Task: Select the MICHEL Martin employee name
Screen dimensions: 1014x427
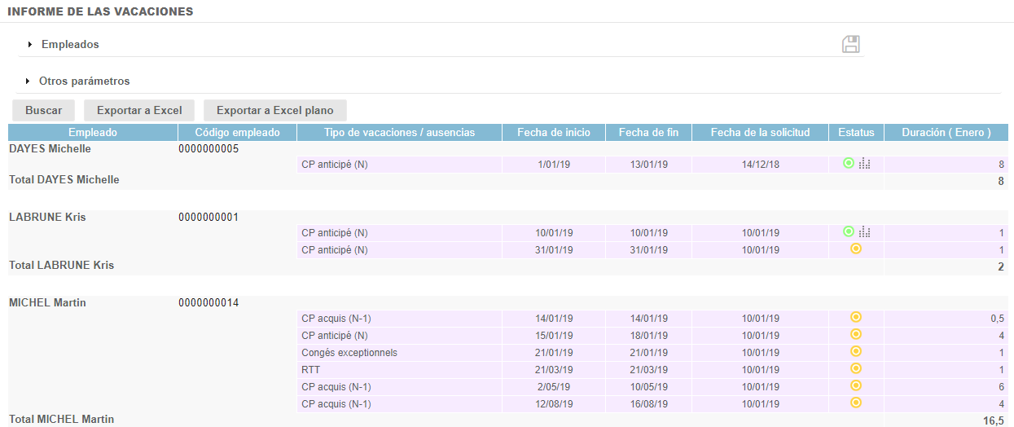Action: coord(47,303)
